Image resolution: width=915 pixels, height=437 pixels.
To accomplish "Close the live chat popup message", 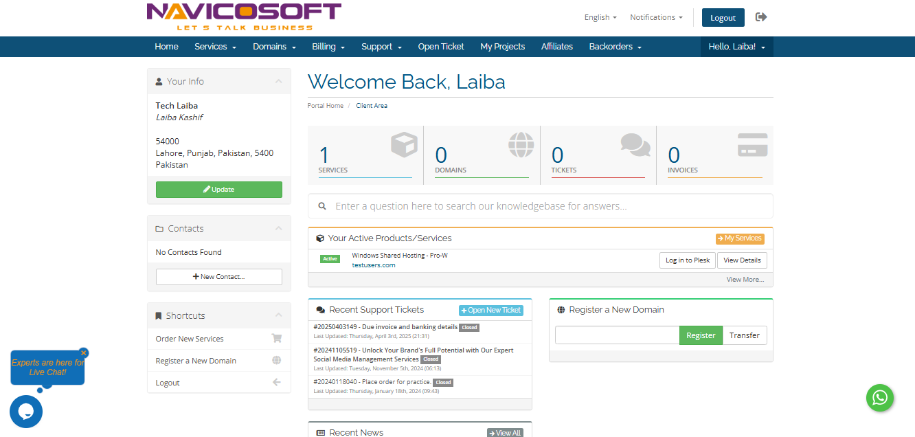I will (84, 353).
